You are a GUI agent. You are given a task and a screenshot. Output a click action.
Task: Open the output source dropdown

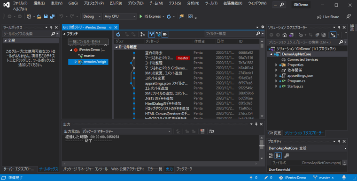coord(126,131)
